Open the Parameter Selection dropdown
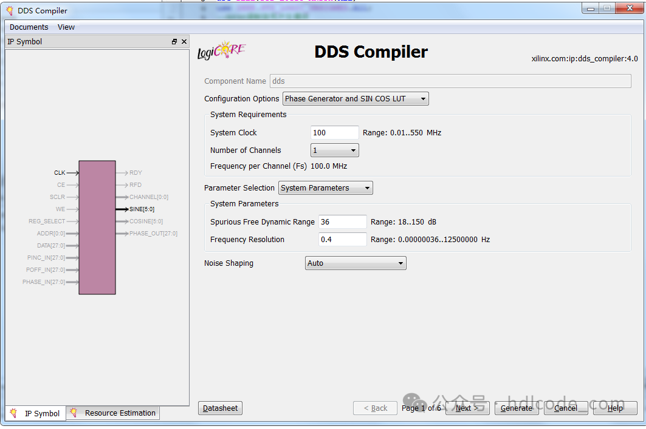 tap(326, 188)
